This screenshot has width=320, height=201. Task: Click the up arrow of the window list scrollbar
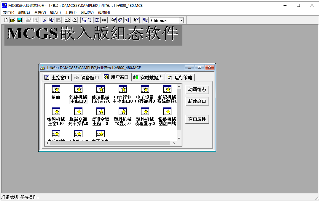pos(179,86)
